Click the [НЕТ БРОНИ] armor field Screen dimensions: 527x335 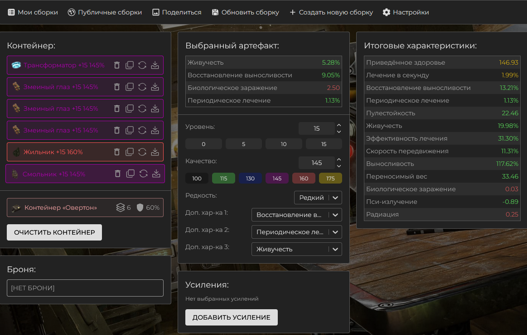pyautogui.click(x=85, y=288)
